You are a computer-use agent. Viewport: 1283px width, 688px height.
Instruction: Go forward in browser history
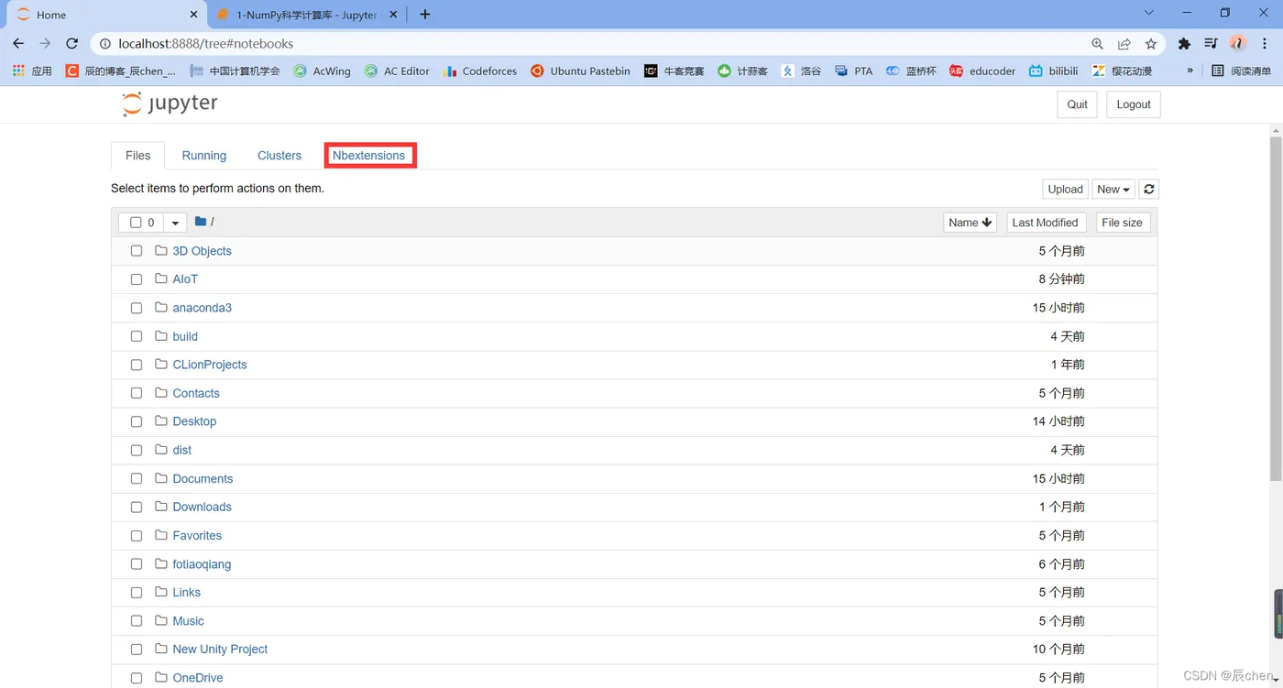45,43
